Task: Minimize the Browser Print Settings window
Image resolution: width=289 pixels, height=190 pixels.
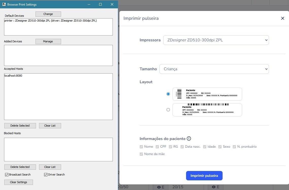Action: 89,4
